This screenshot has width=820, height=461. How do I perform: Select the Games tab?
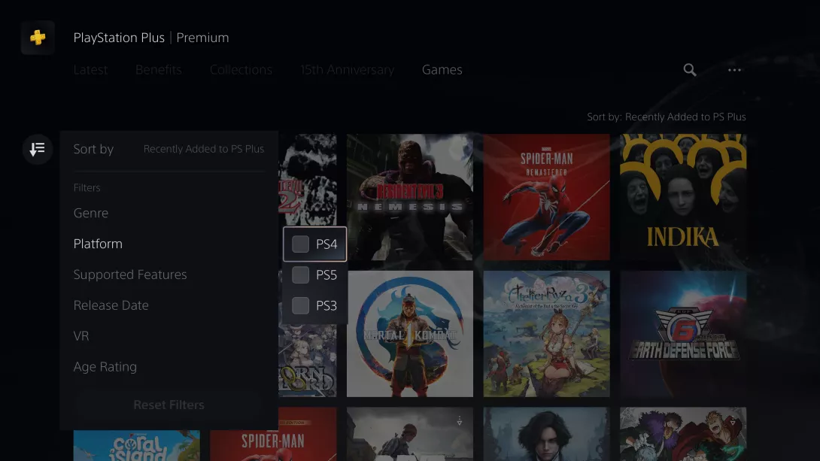pyautogui.click(x=442, y=69)
